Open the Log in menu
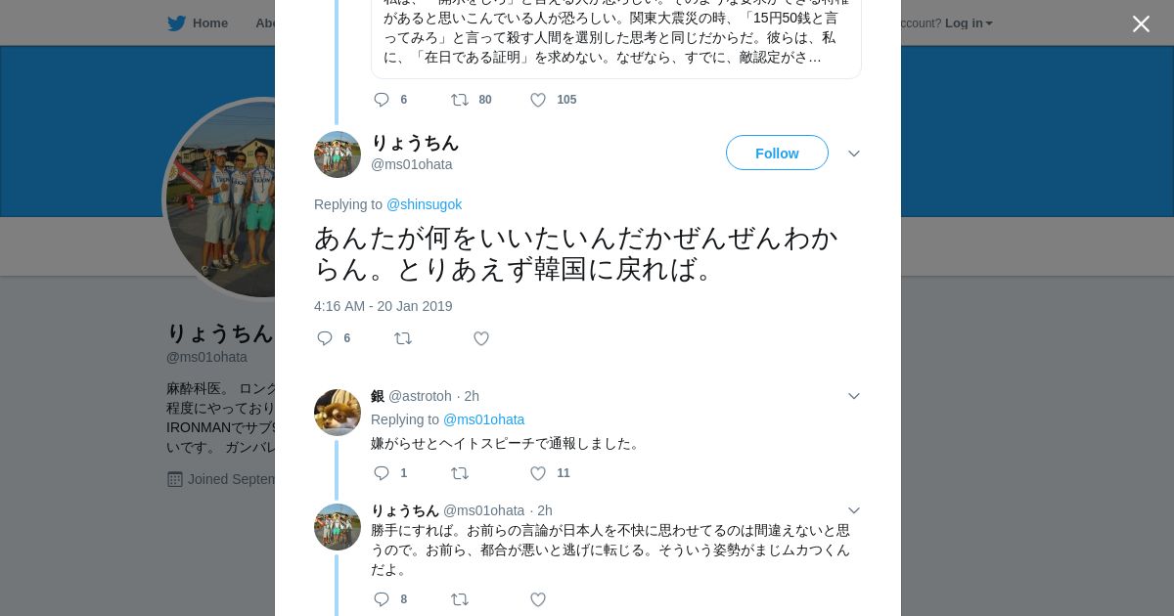Viewport: 1174px width, 616px height. (968, 23)
